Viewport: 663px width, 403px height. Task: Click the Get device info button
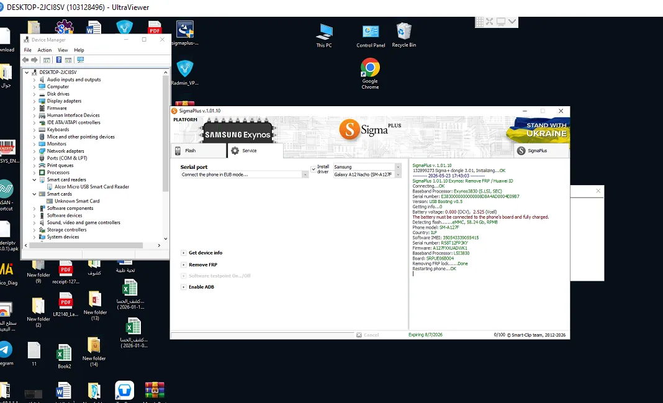point(205,253)
